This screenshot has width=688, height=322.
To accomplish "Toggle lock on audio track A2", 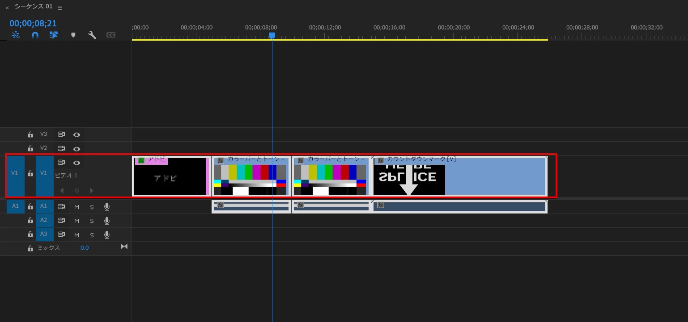I will 30,221.
